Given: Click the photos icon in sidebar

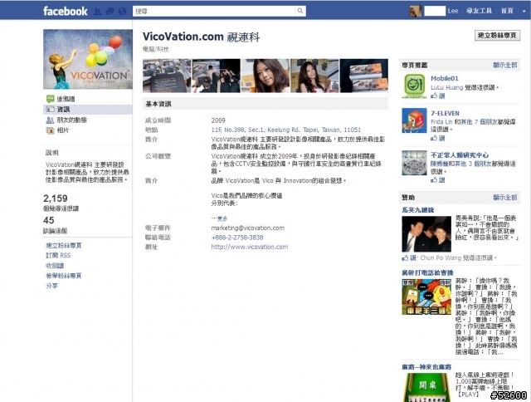Looking at the screenshot, I should [50, 130].
